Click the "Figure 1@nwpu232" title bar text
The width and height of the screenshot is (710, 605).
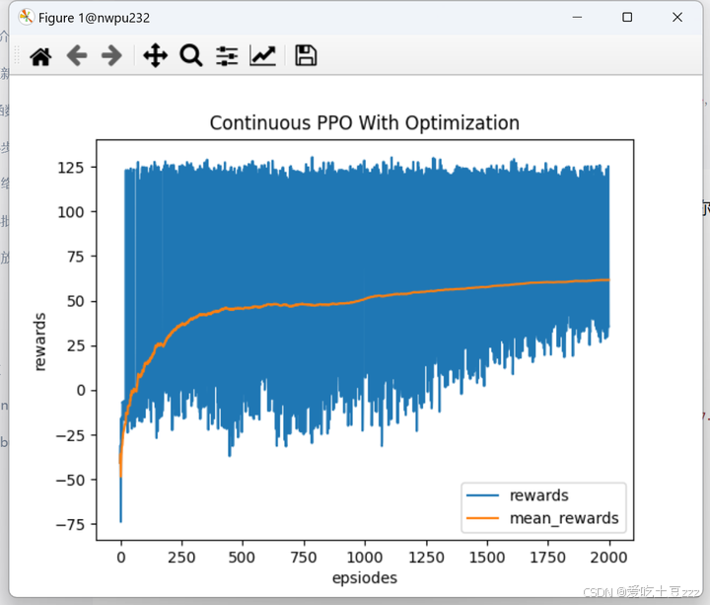95,18
